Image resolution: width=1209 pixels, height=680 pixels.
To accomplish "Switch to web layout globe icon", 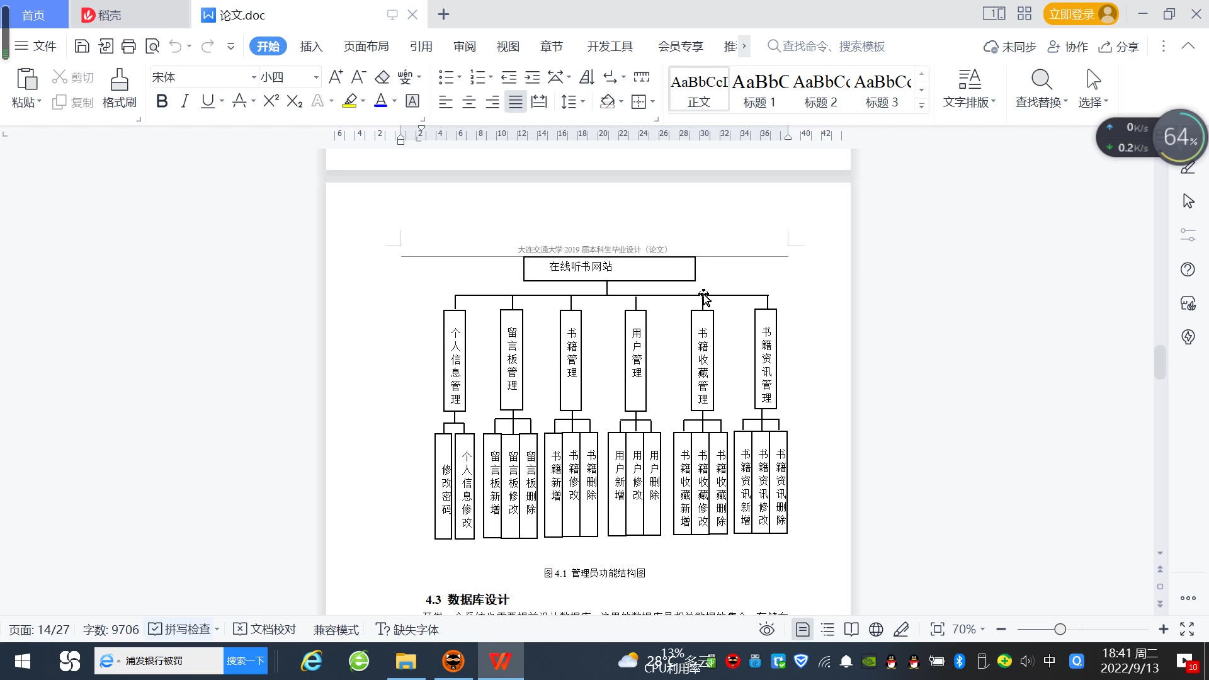I will 876,629.
